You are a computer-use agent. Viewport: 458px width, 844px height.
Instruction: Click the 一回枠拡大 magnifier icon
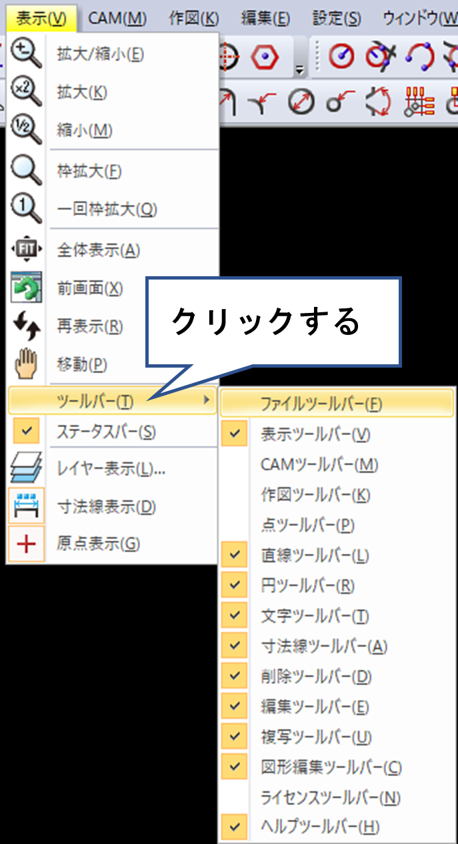click(27, 209)
